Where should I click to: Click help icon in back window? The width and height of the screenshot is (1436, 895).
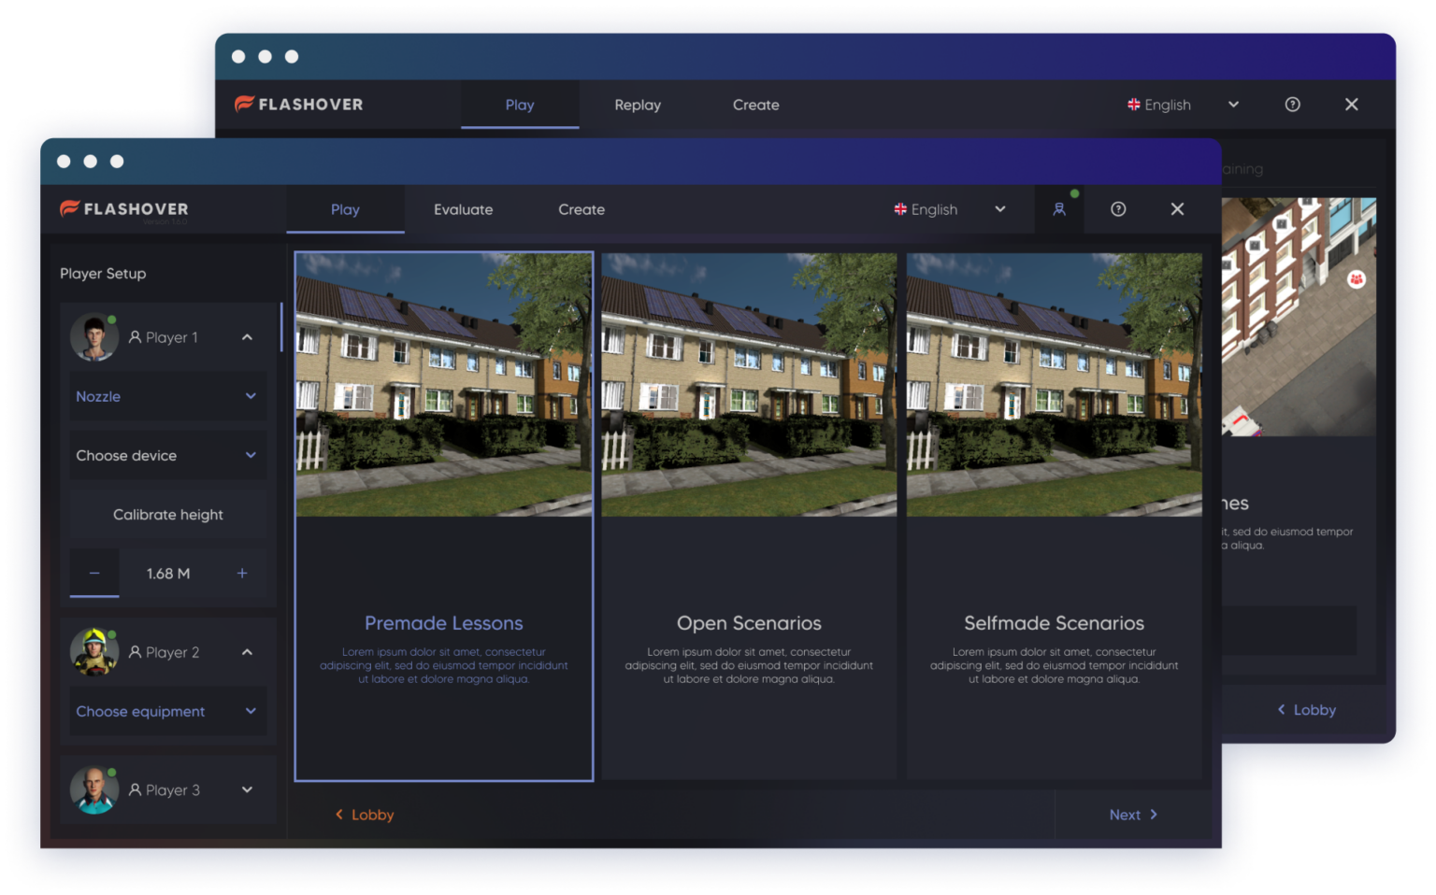point(1292,105)
